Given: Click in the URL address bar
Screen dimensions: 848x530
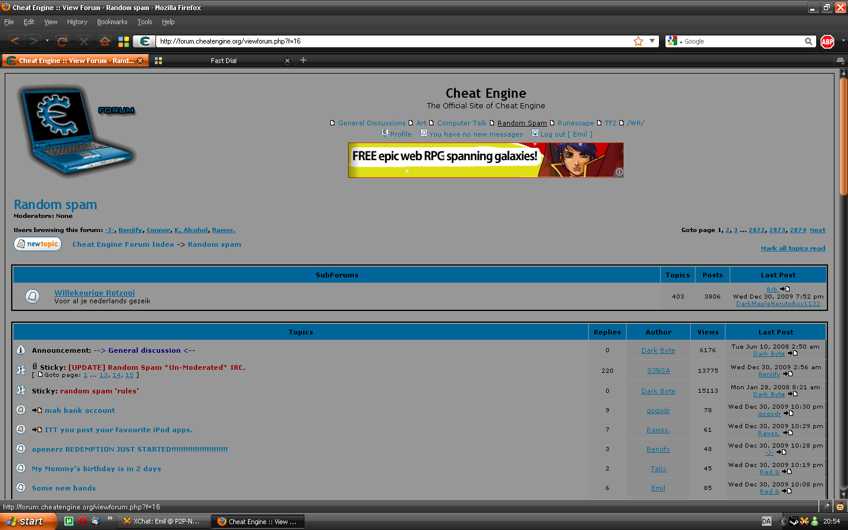Looking at the screenshot, I should (395, 41).
